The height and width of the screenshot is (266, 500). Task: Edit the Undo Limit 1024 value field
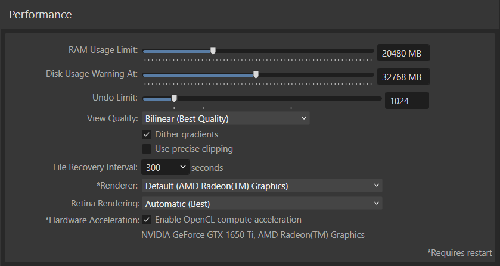pos(407,101)
